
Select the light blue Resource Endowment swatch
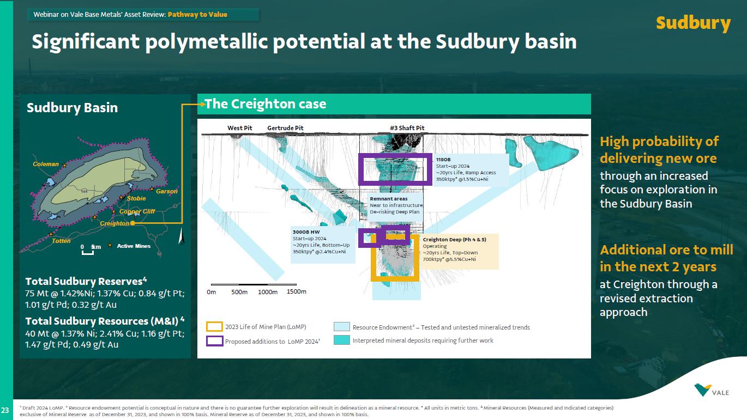[x=341, y=327]
